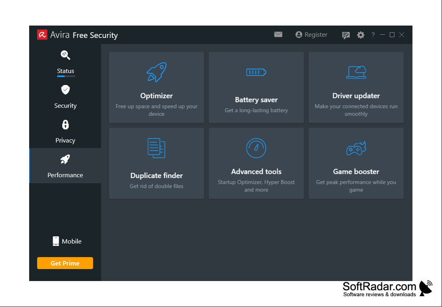Click the Performance rocket icon in sidebar
Image resolution: width=442 pixels, height=307 pixels.
[x=65, y=159]
